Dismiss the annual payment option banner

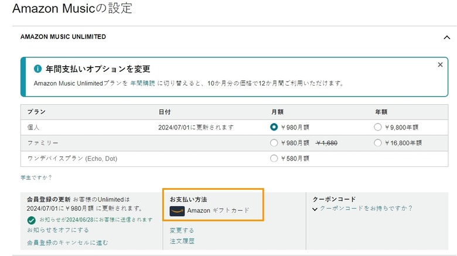(x=440, y=64)
